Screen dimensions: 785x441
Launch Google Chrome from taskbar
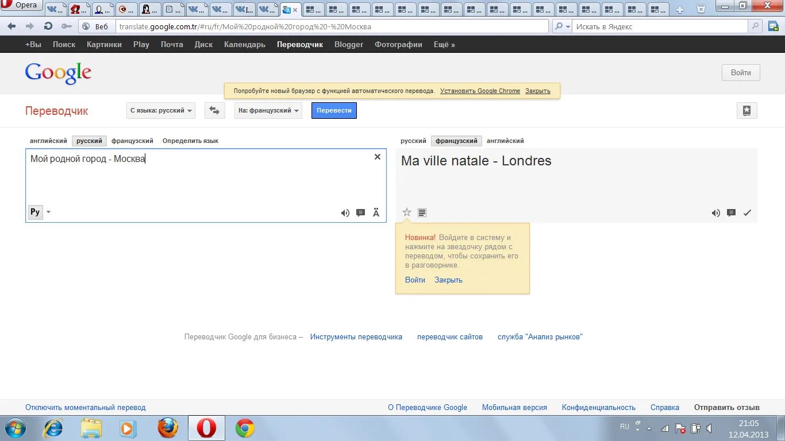tap(245, 428)
